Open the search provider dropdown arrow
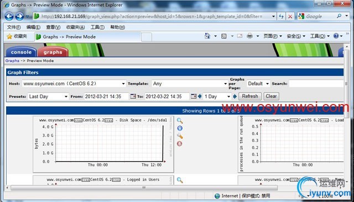The image size is (354, 202). pos(347,16)
